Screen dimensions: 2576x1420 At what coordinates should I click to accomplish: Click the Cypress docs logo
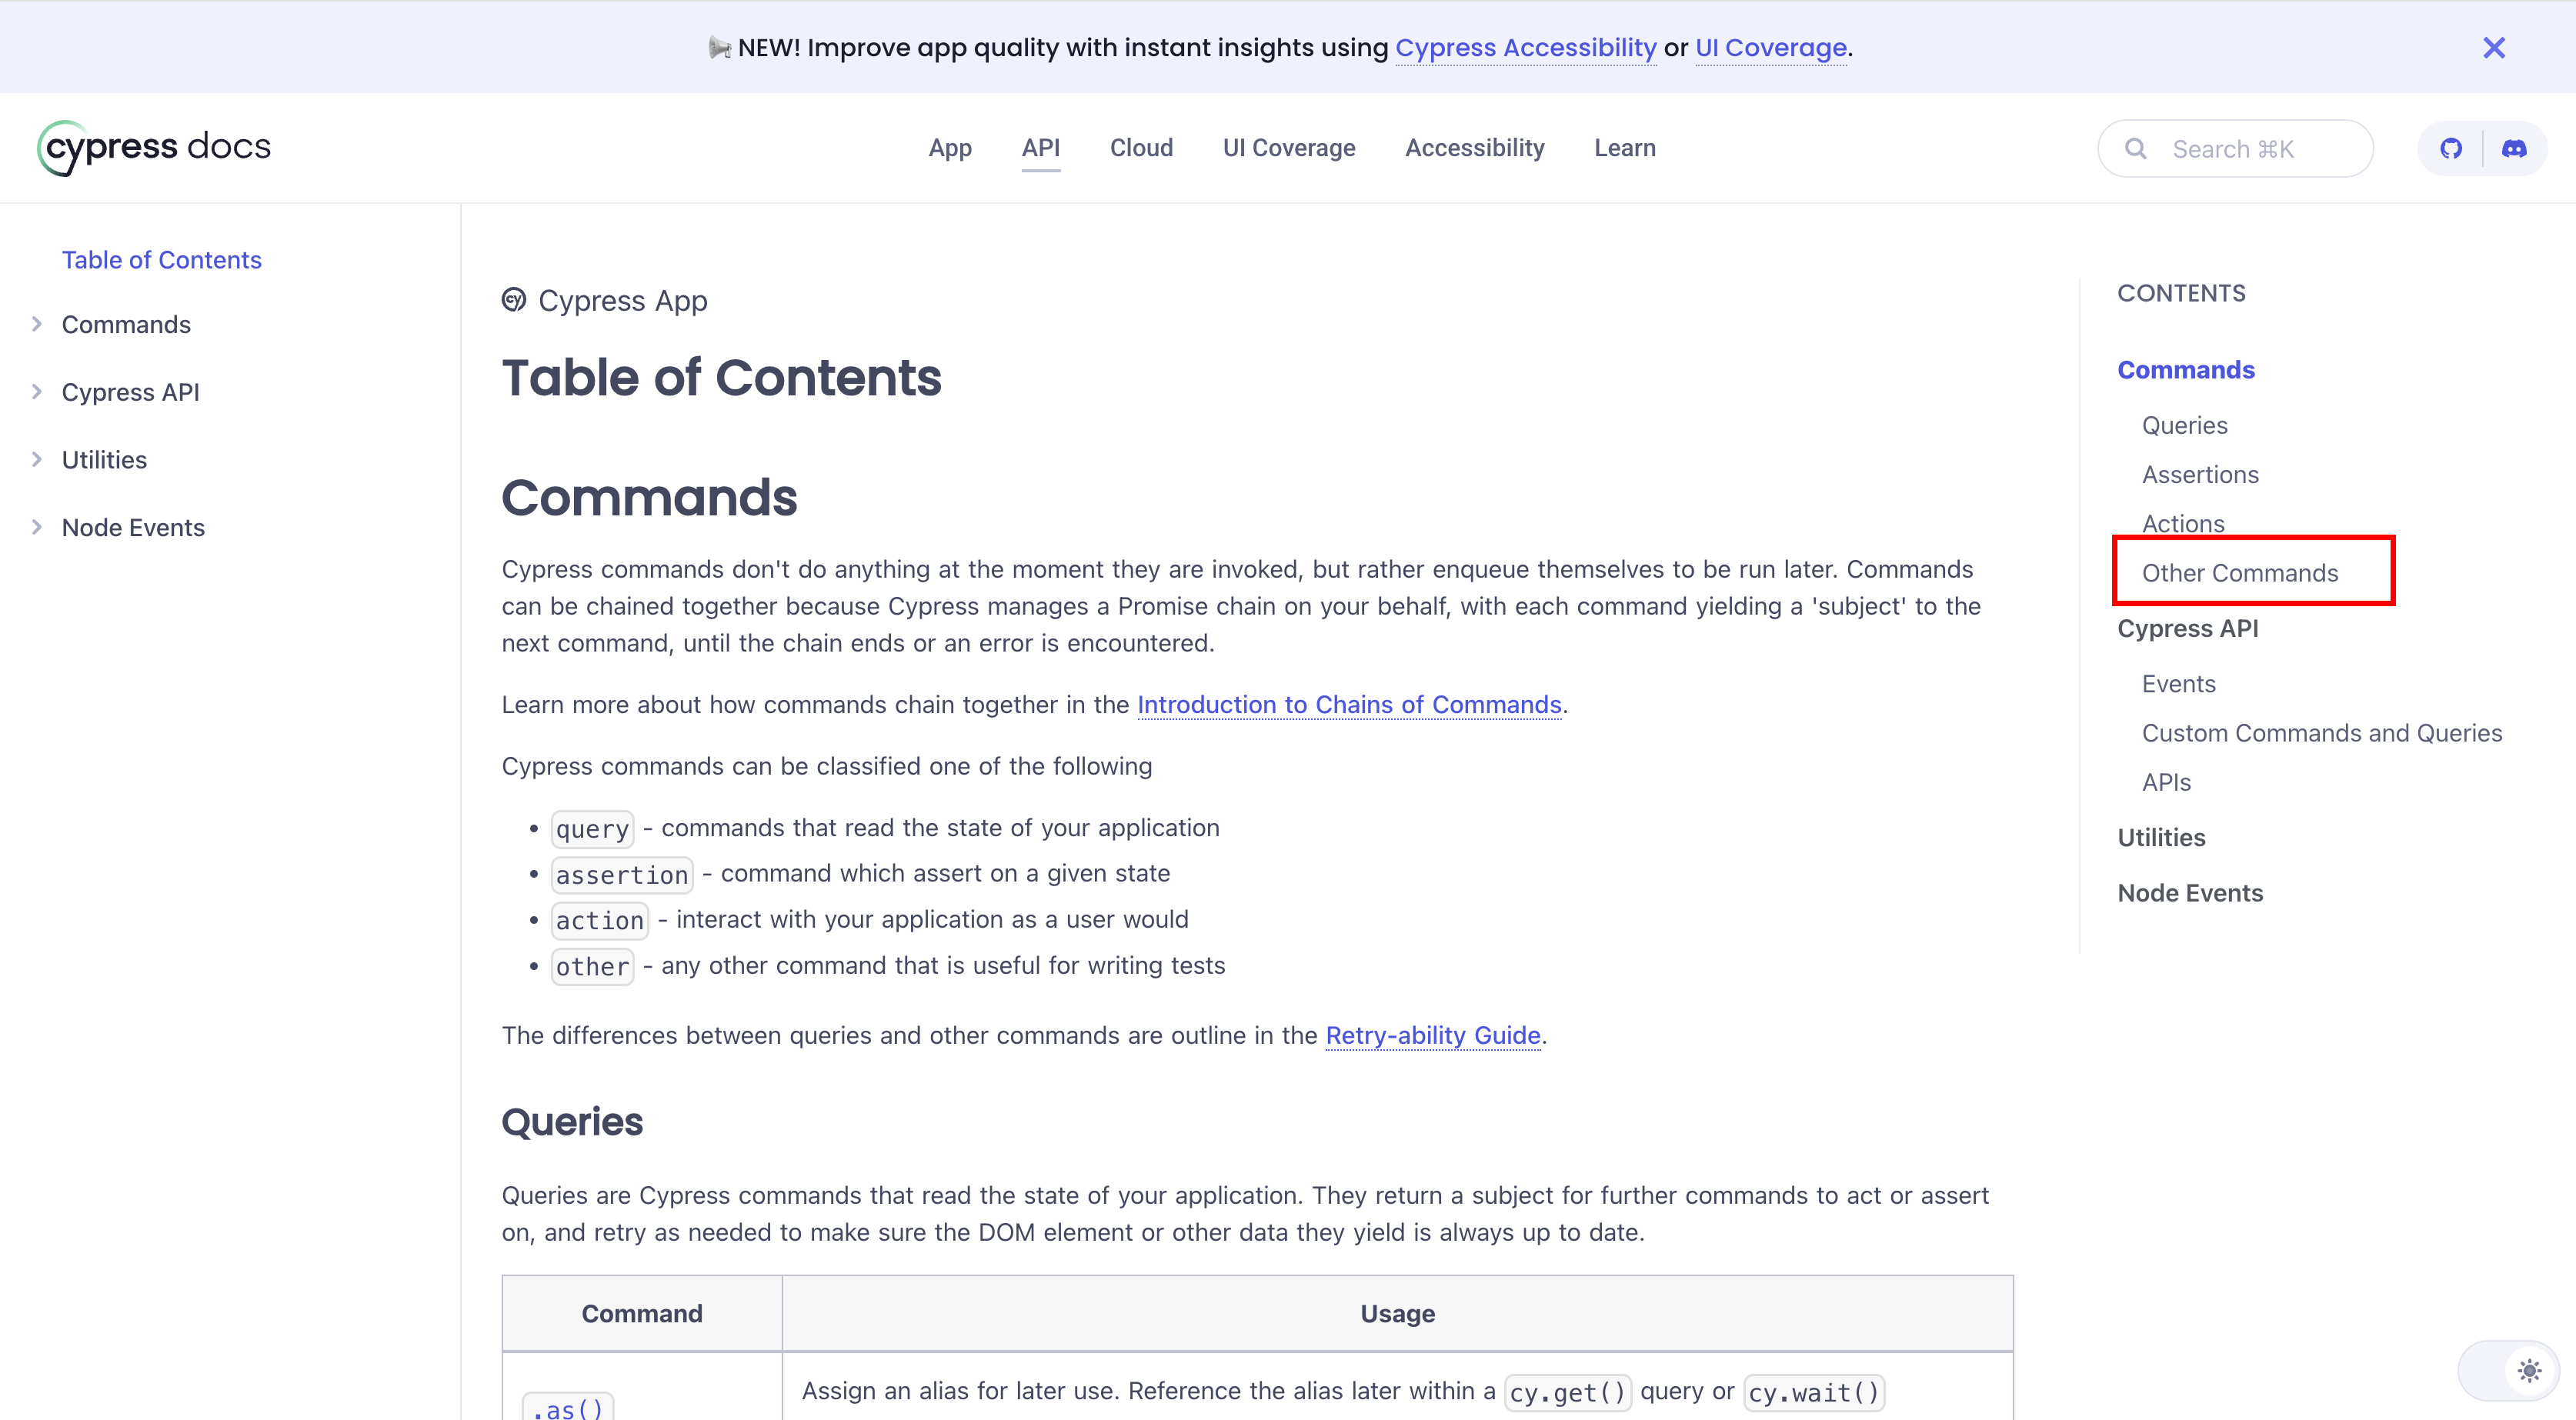click(x=154, y=147)
